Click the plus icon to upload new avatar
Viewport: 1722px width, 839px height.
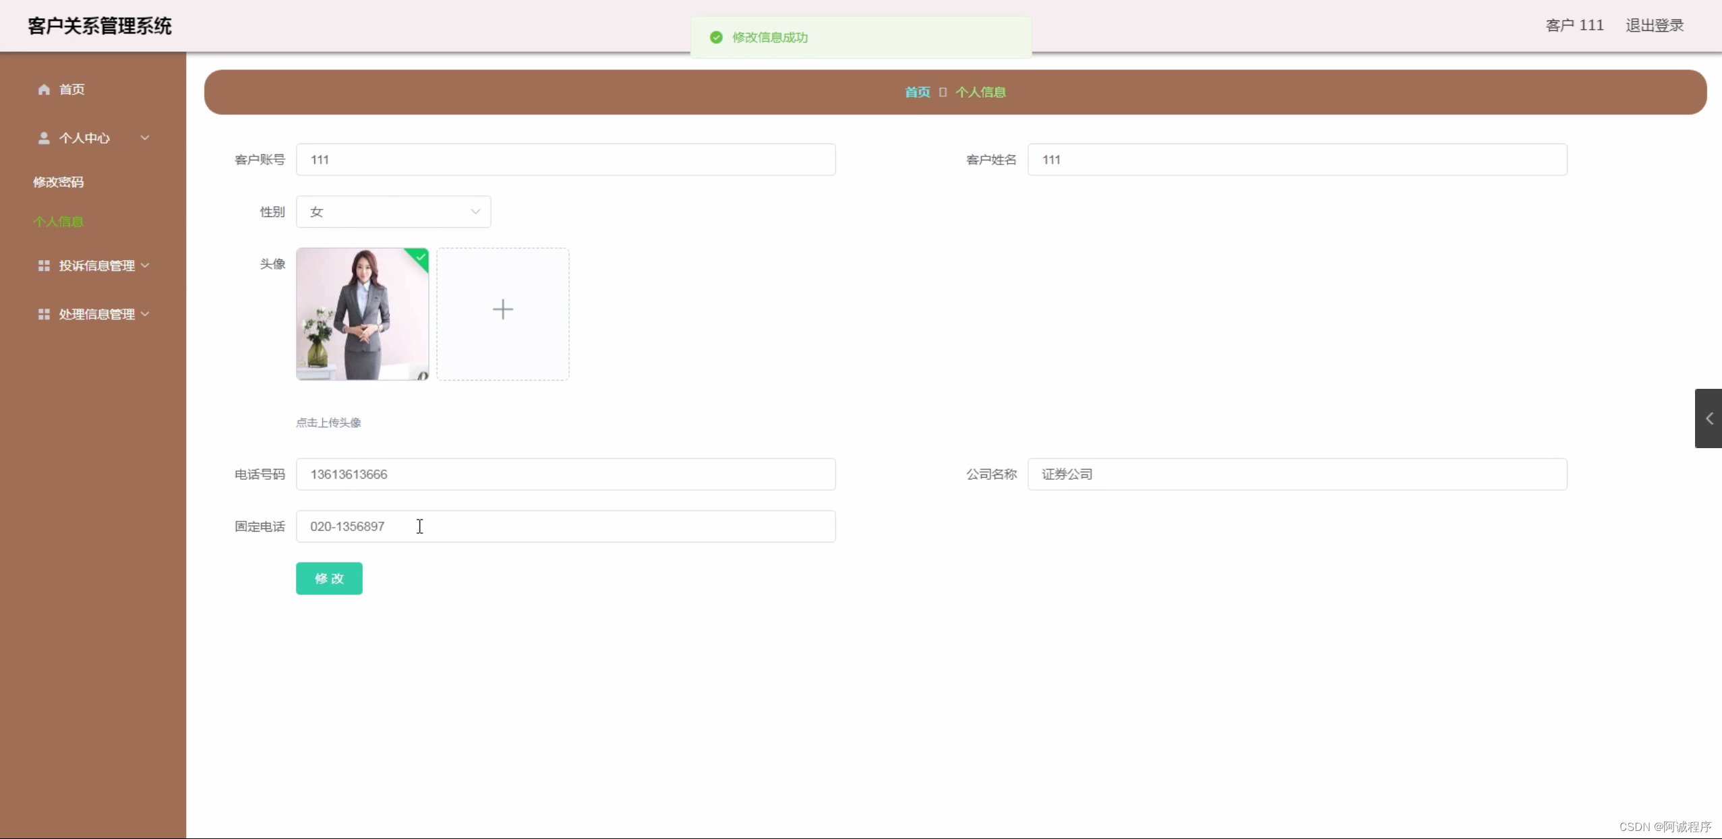pos(502,309)
